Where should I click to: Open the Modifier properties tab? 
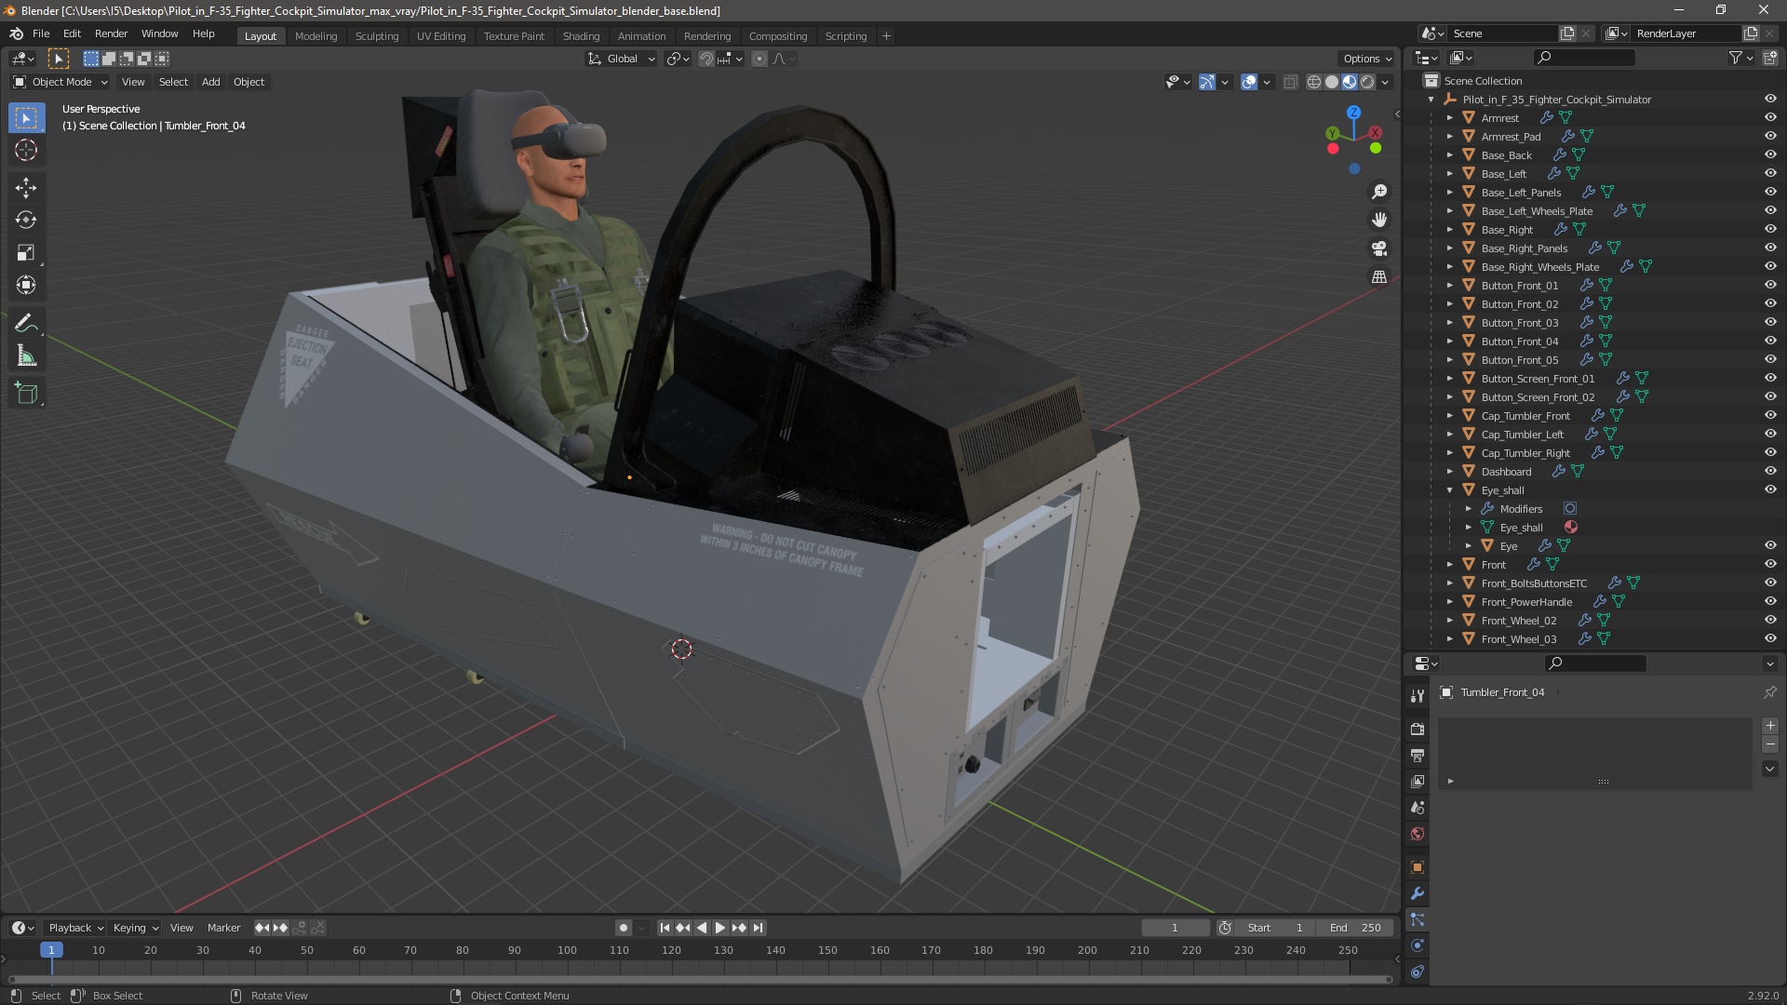pos(1418,893)
